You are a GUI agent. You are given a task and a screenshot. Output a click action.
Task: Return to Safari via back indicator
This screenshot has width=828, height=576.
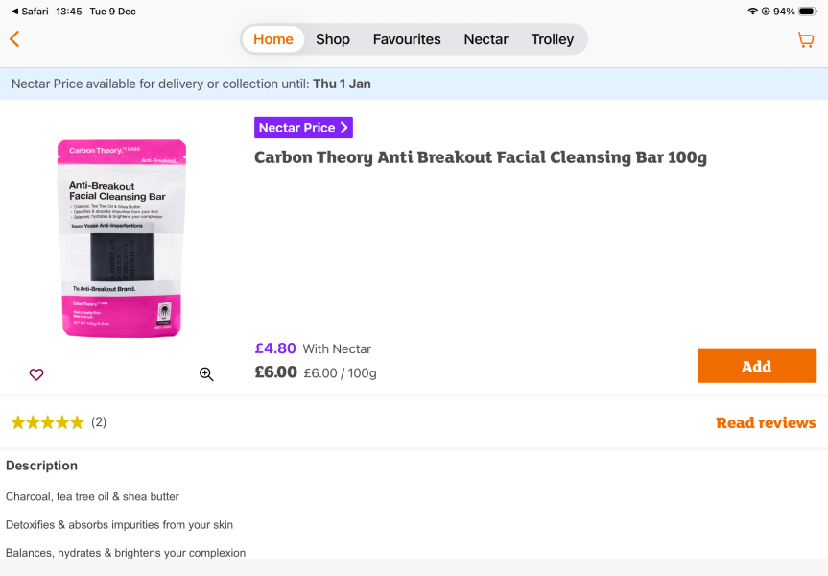(30, 12)
